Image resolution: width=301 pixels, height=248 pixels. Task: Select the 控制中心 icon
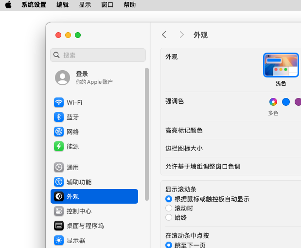click(x=59, y=211)
